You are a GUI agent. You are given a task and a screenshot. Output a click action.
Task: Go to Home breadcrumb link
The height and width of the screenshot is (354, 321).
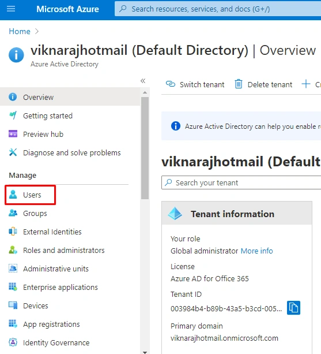pos(20,31)
